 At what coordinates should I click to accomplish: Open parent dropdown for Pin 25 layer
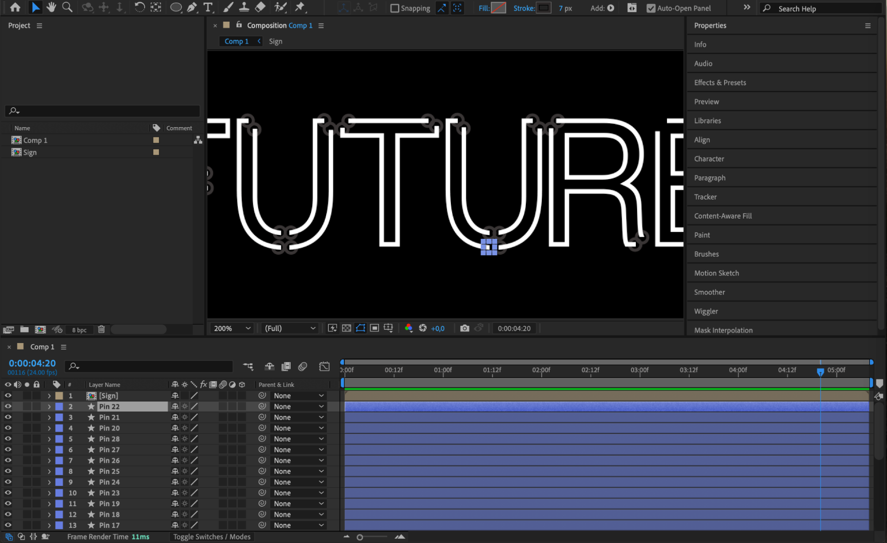(x=299, y=471)
